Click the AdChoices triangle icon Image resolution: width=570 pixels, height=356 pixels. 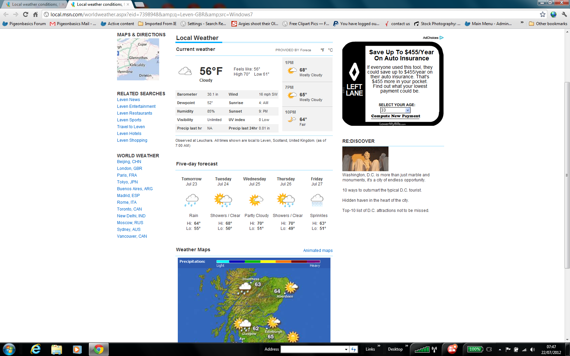[441, 38]
